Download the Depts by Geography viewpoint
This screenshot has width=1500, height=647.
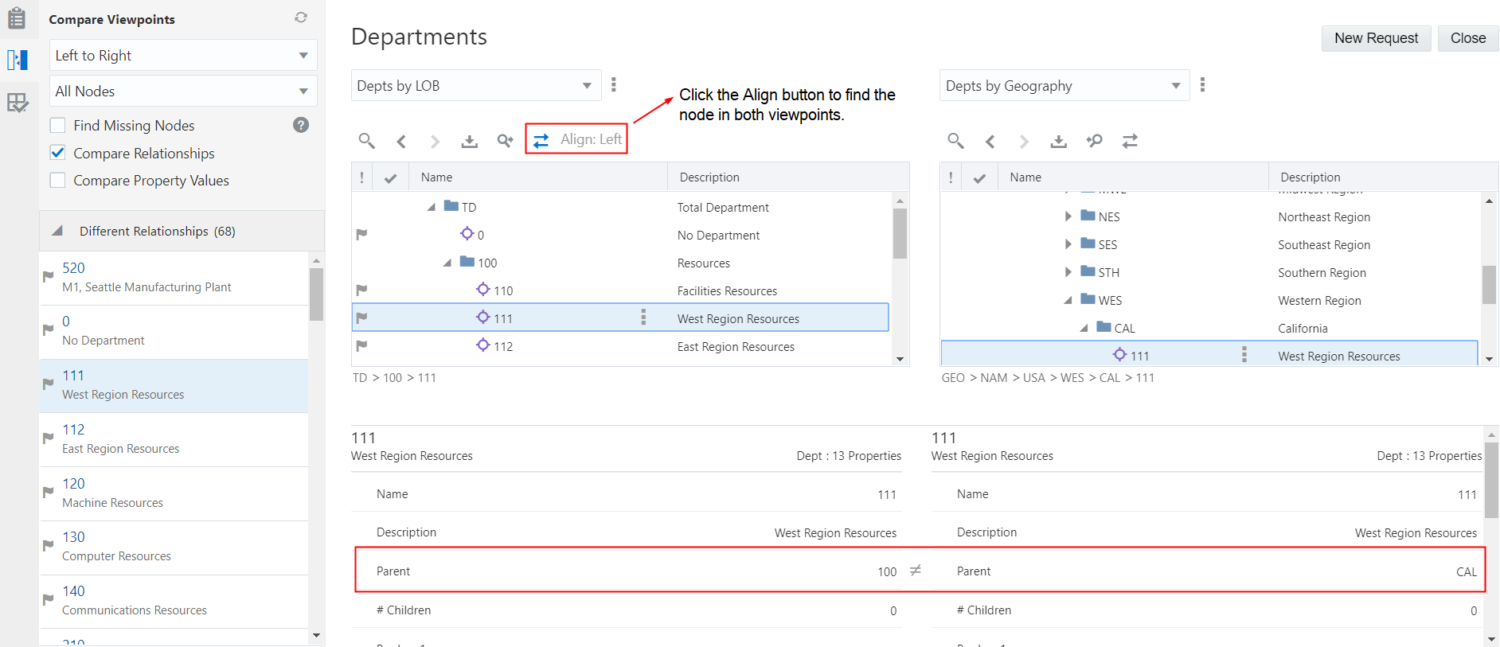1058,141
